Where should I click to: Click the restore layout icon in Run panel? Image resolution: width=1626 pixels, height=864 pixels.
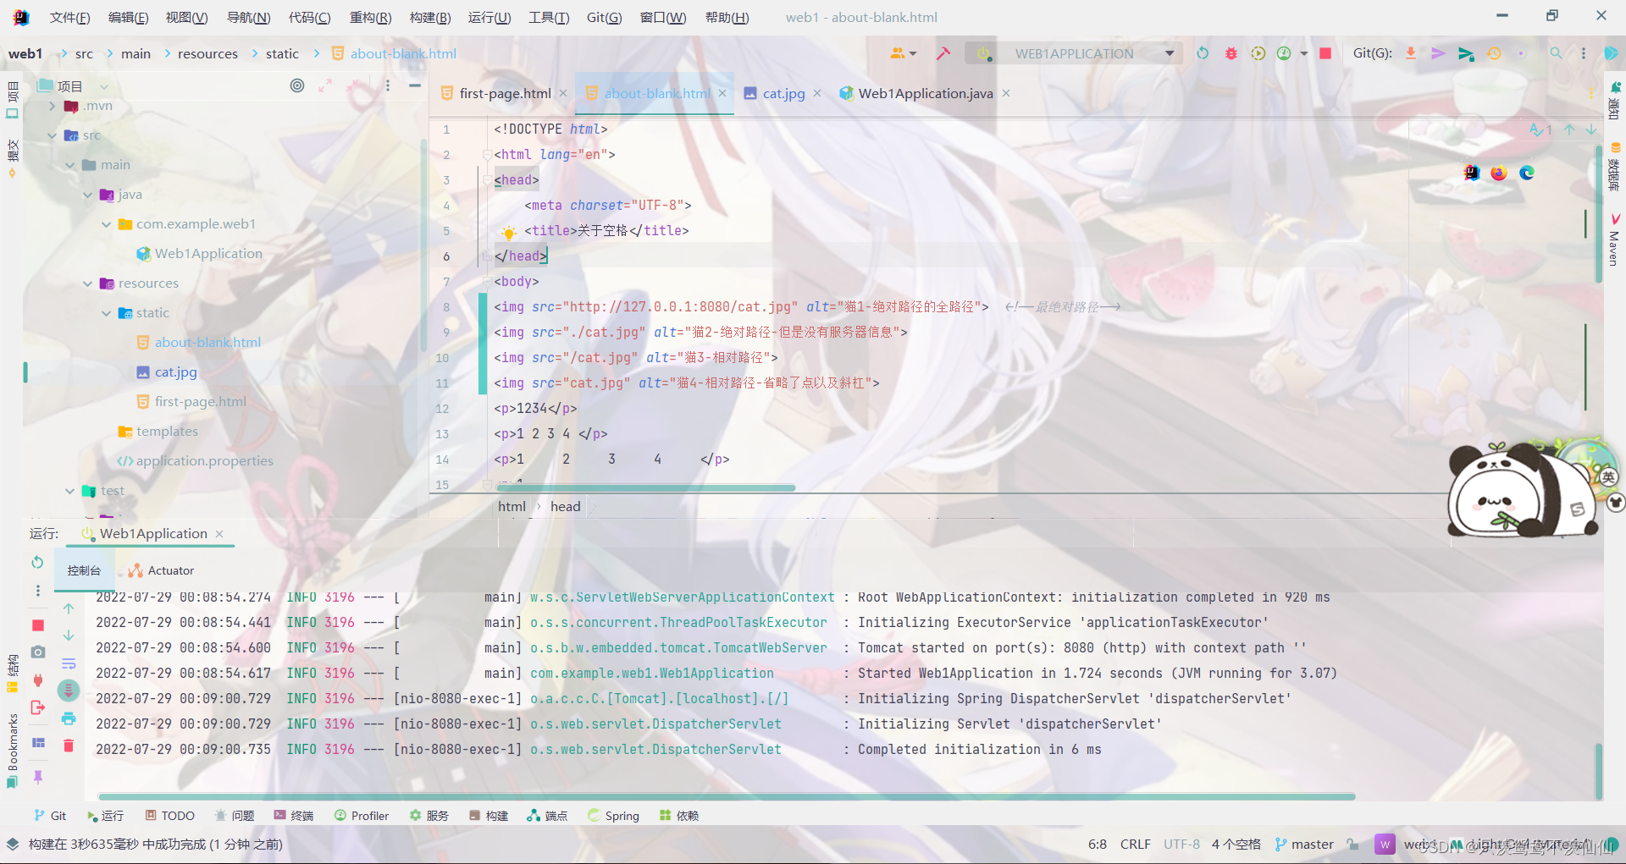tap(38, 742)
